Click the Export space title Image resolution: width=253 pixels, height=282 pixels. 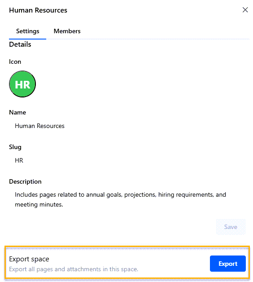pos(29,259)
